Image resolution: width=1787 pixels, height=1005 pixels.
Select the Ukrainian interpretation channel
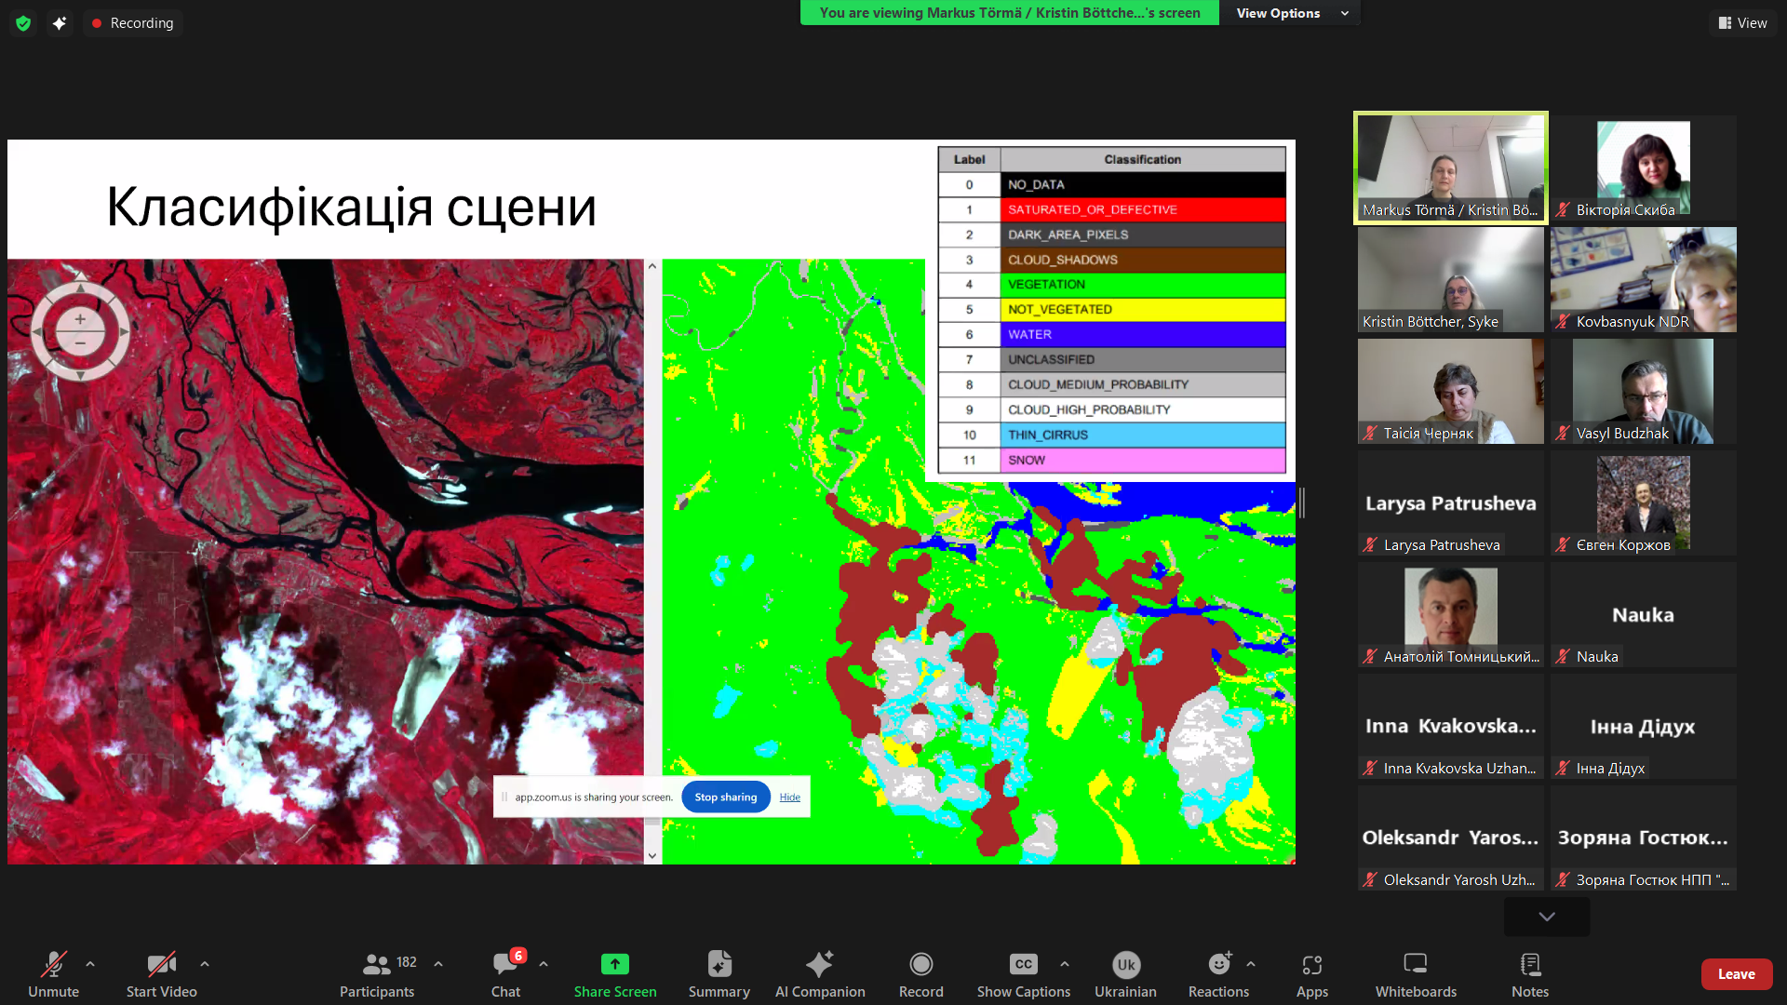(1125, 974)
